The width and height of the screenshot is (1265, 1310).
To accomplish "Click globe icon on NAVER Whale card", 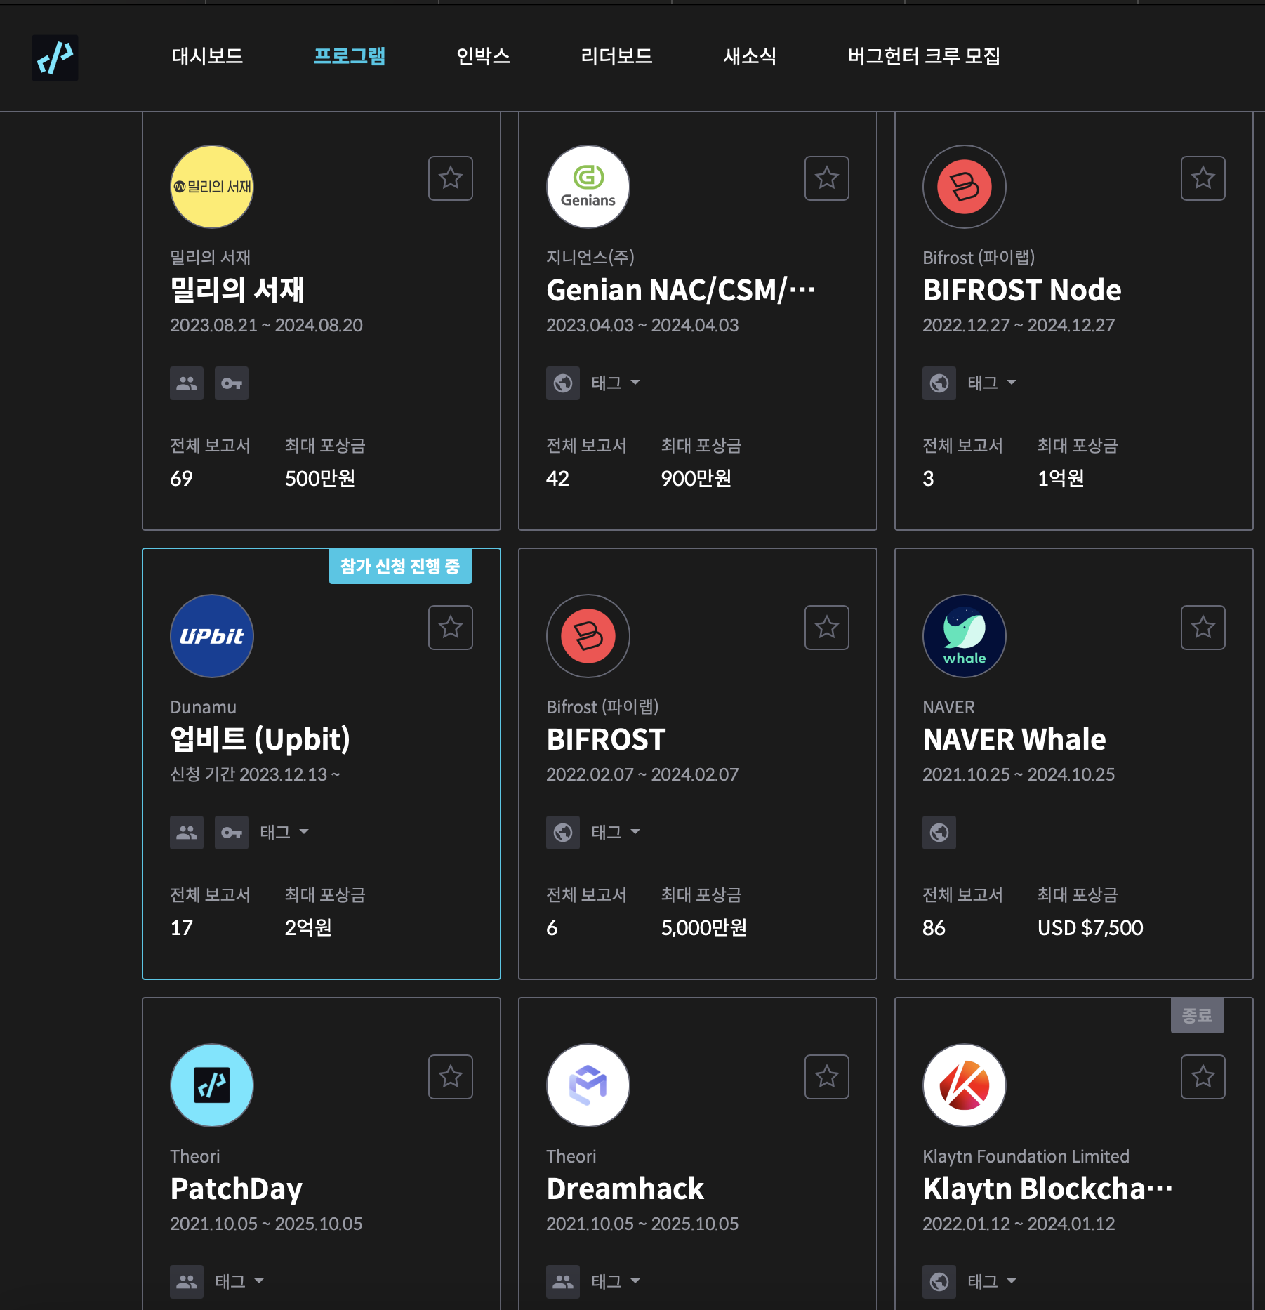I will [939, 833].
